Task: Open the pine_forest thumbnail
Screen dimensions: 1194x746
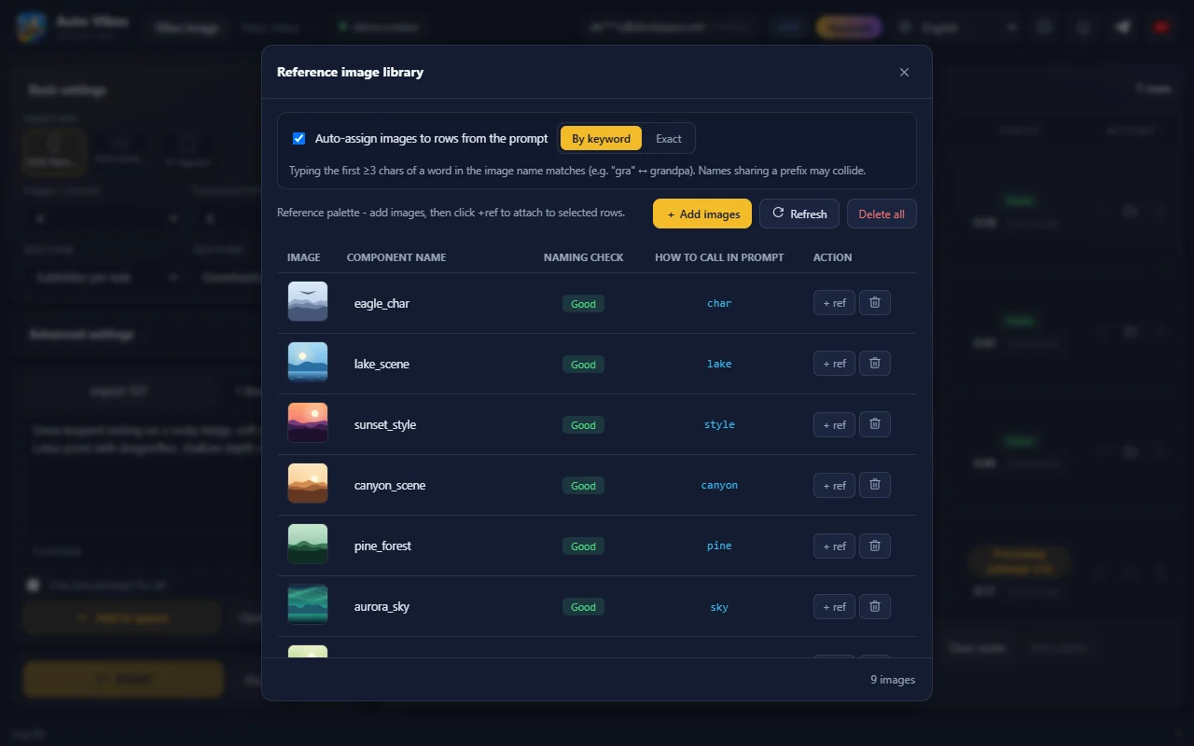Action: tap(308, 545)
